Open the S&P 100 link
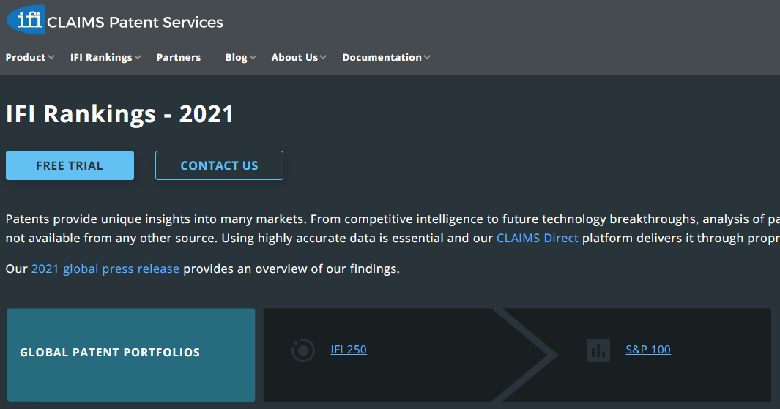The image size is (780, 409). (648, 350)
